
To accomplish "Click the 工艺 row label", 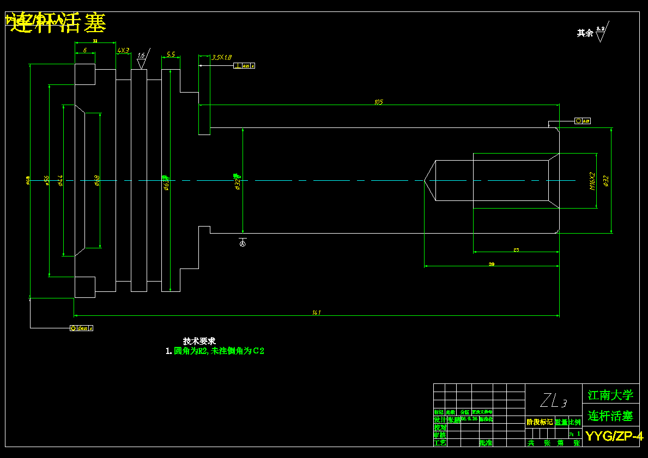I will (x=440, y=443).
